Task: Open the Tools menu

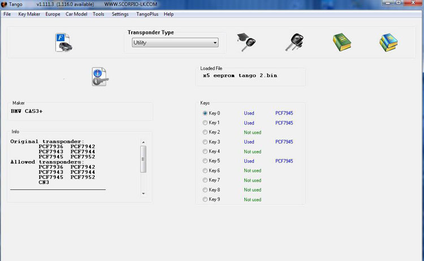Action: point(98,14)
